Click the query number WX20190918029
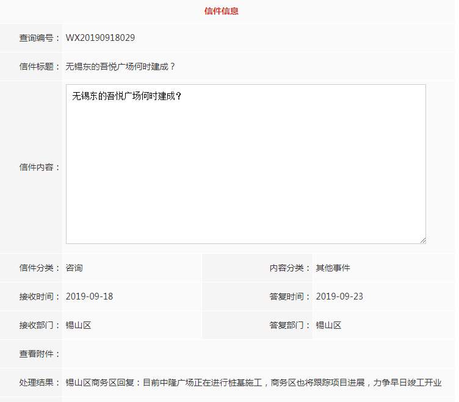Viewport: 459px width, 402px height. 100,38
